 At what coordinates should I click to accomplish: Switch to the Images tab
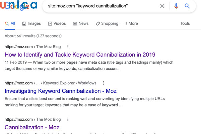[31, 23]
